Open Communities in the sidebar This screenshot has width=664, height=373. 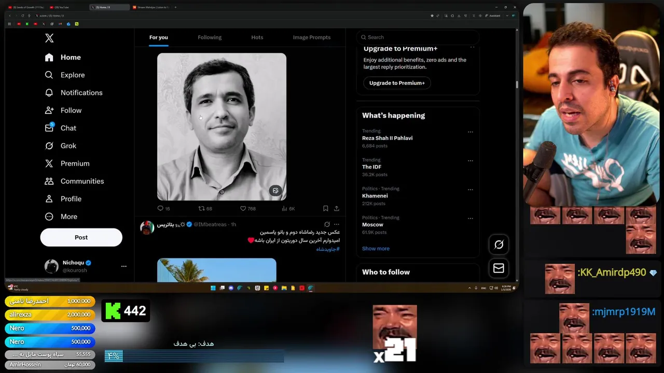[74, 181]
